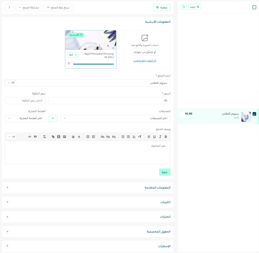The height and width of the screenshot is (253, 259).
Task: Open the اختر التصنيفات categories dropdown
Action: [115, 118]
